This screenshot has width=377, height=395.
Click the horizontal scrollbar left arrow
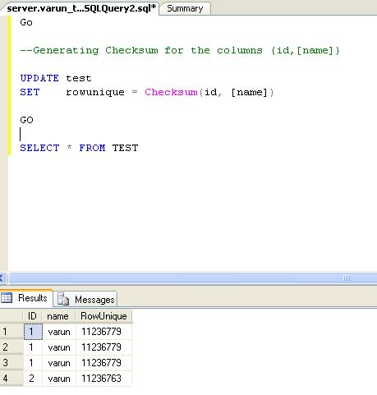[x=2, y=278]
